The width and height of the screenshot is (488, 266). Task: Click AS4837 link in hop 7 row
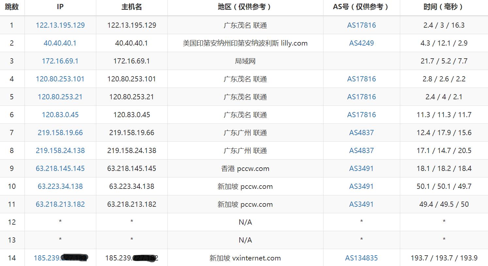[x=361, y=133]
